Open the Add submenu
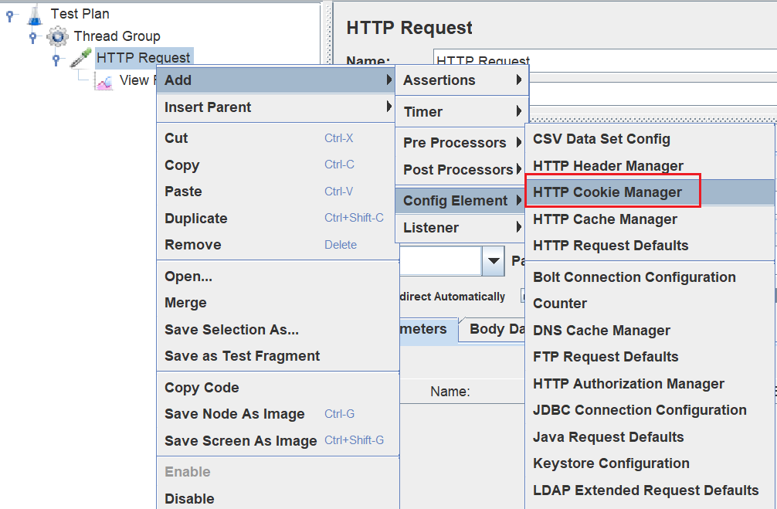The image size is (777, 509). coord(276,80)
